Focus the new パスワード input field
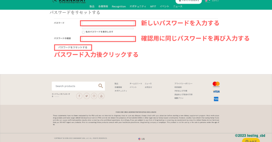The height and width of the screenshot is (142, 272). [x=108, y=23]
